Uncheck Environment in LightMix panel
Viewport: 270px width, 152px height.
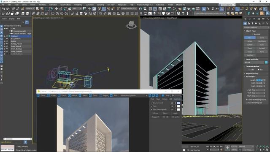[152, 103]
